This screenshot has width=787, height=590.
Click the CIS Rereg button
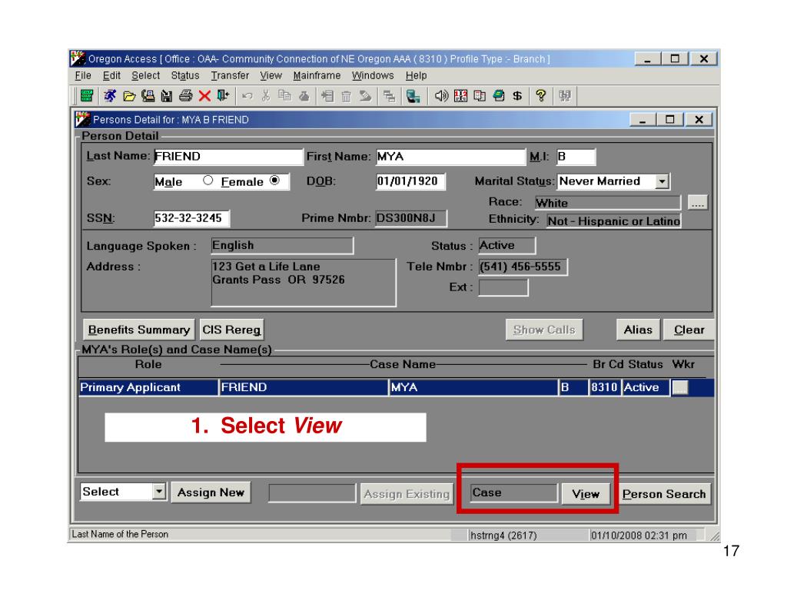[x=231, y=330]
